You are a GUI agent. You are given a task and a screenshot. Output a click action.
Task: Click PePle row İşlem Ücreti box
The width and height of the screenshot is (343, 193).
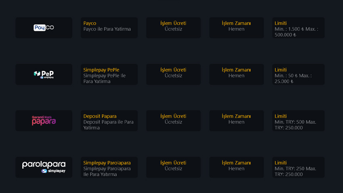pos(173,74)
